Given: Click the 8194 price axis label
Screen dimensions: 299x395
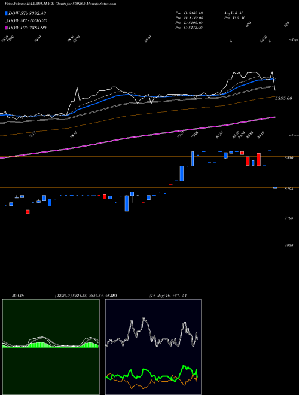Looking at the screenshot, I should click(x=289, y=189).
